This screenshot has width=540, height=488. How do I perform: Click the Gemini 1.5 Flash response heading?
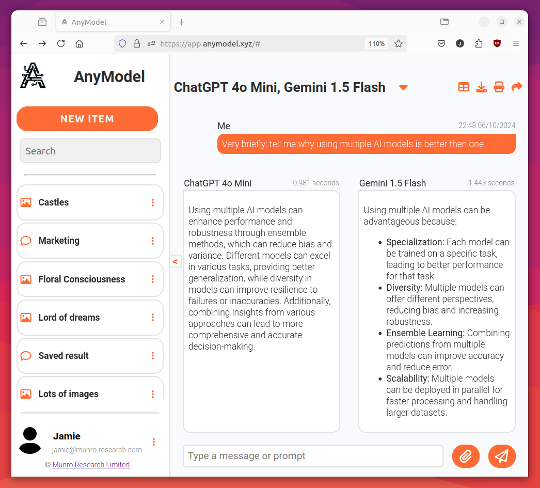pyautogui.click(x=392, y=183)
